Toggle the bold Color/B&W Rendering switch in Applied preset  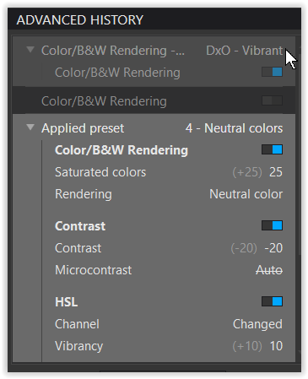click(x=272, y=149)
